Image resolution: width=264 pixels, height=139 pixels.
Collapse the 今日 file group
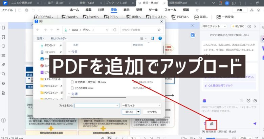69,52
